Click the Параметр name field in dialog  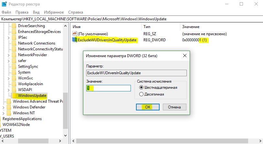coord(137,73)
